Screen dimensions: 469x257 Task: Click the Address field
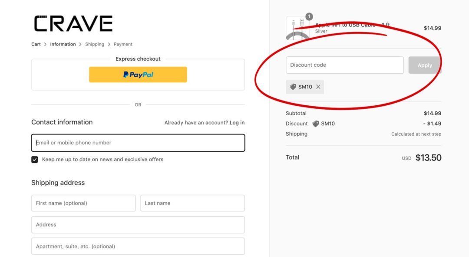138,224
